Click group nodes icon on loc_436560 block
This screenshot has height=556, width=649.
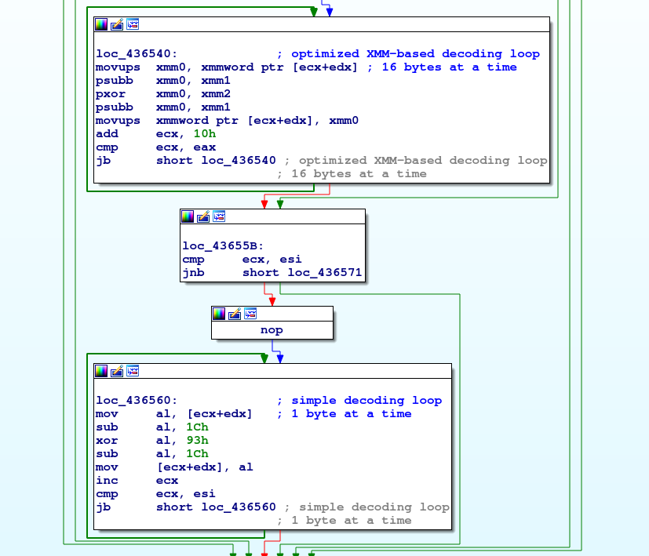(133, 371)
